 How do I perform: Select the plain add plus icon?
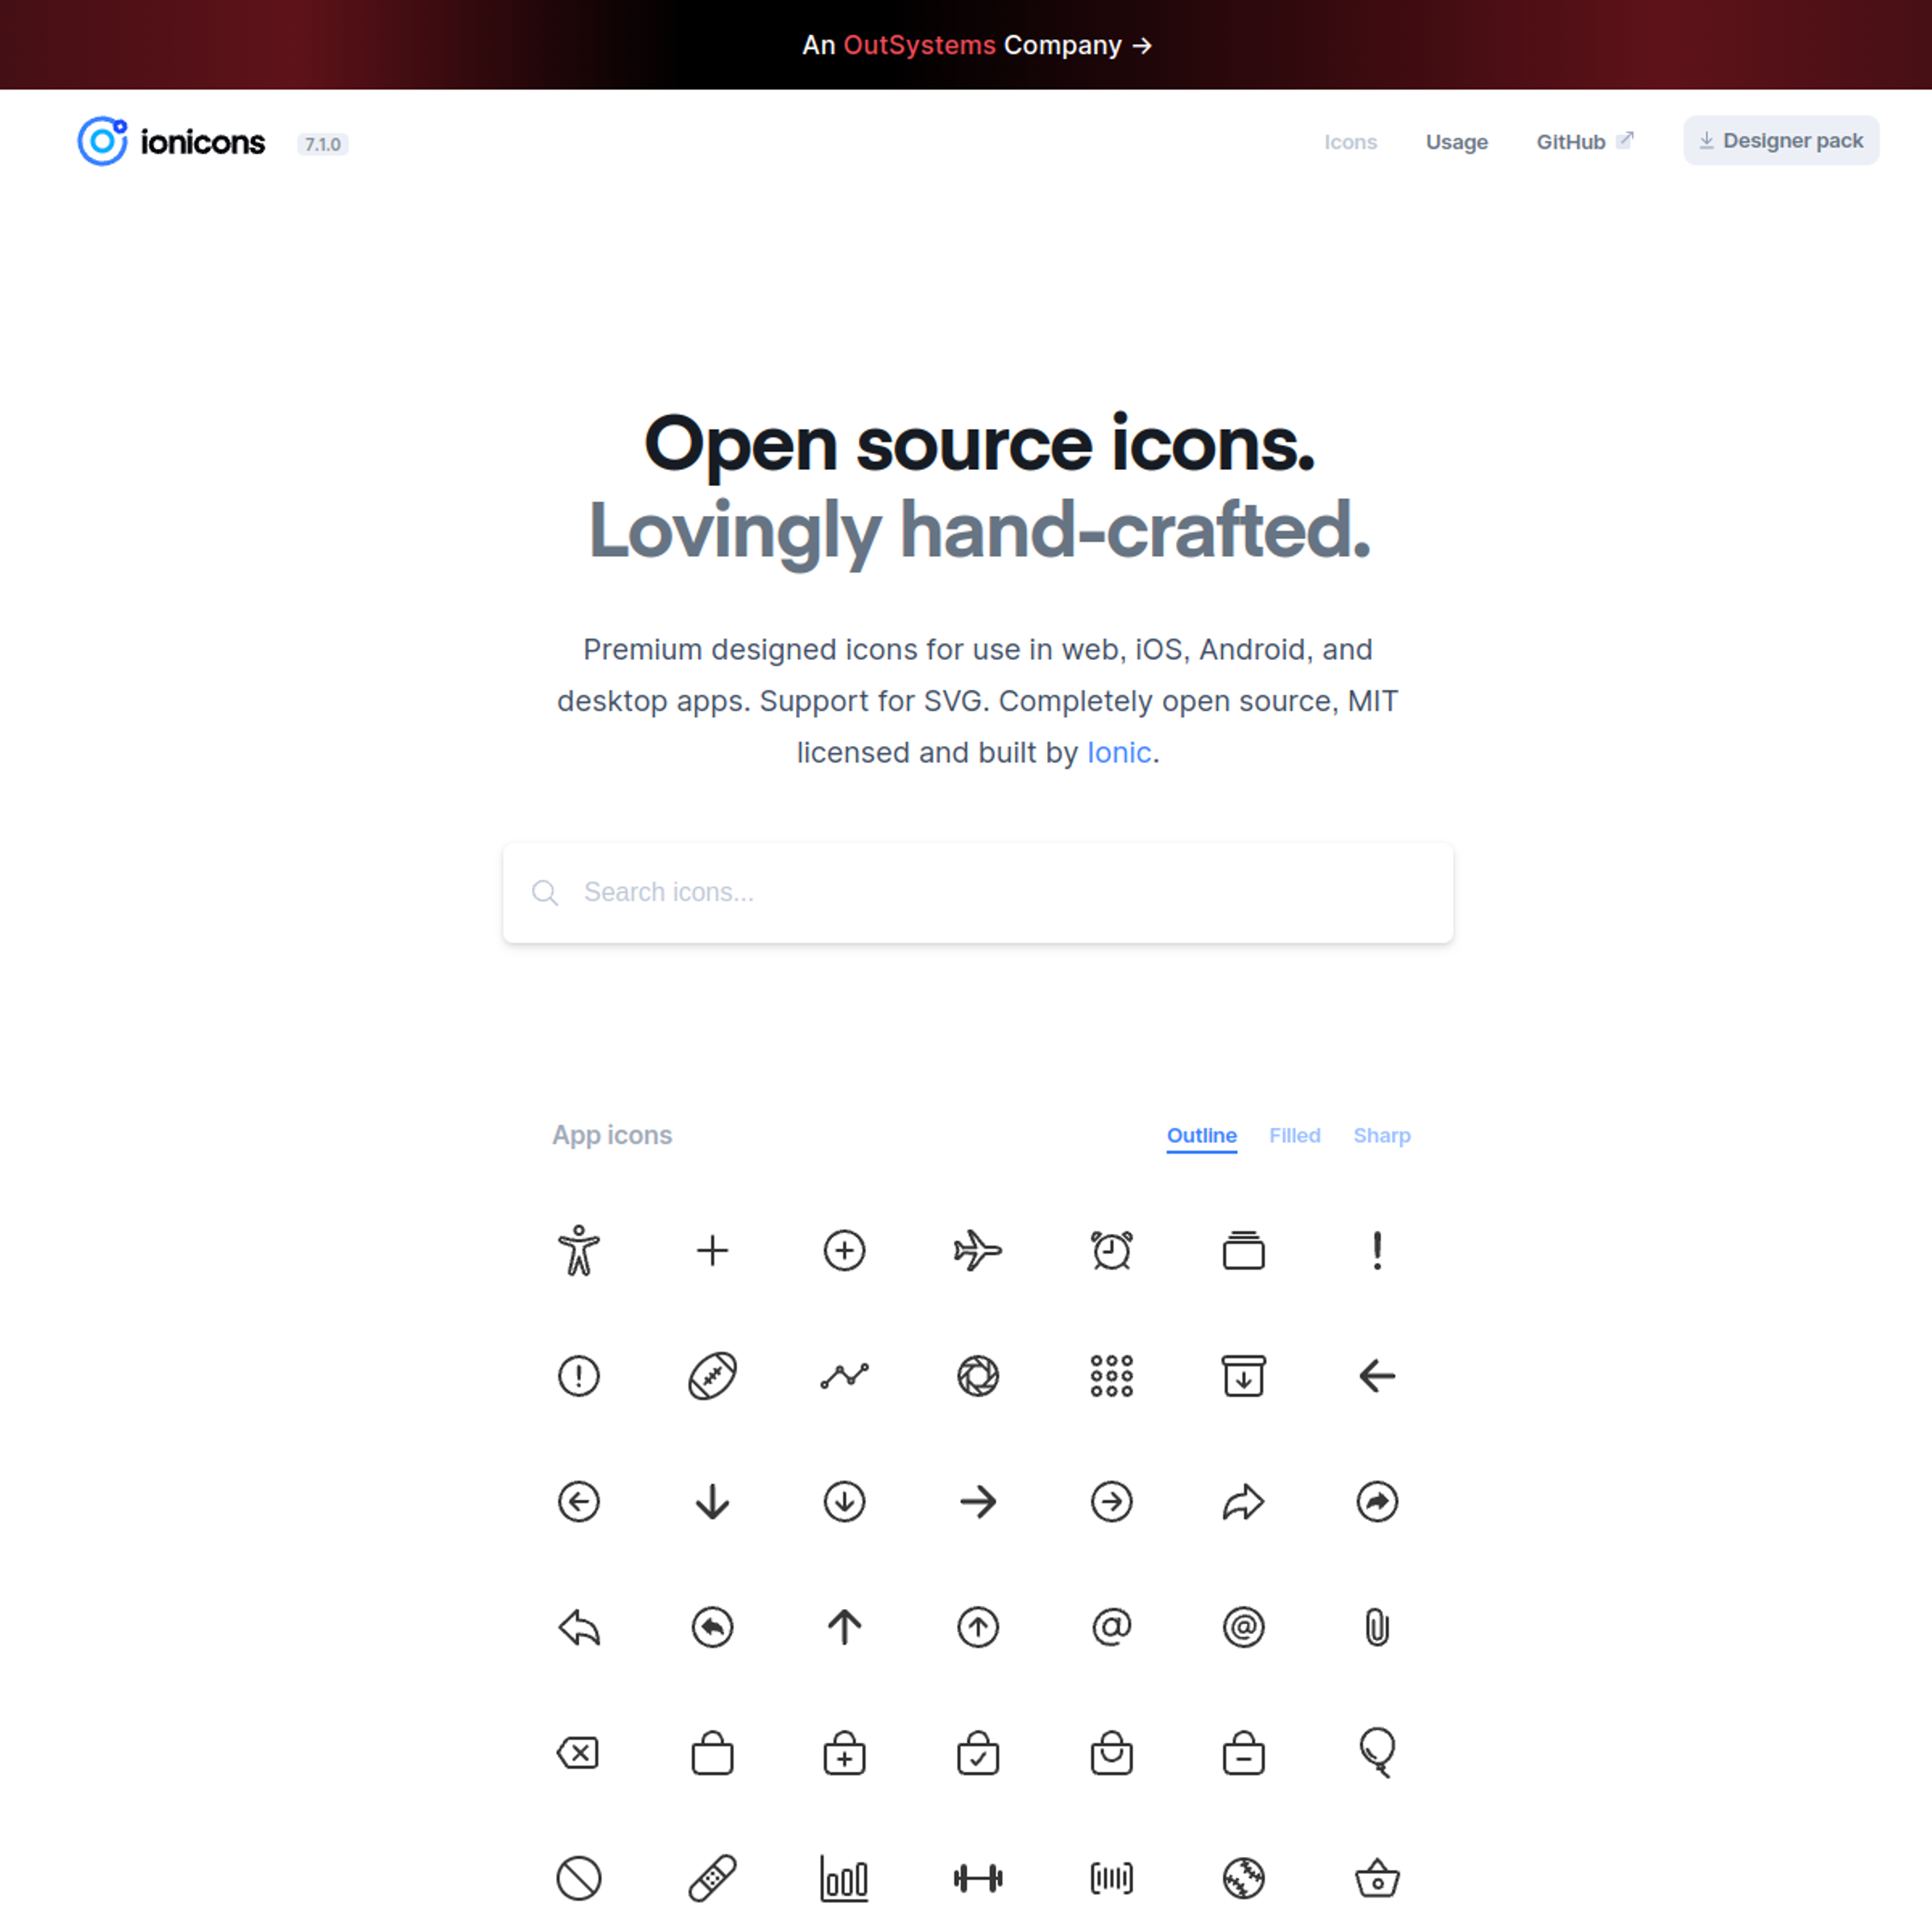712,1250
